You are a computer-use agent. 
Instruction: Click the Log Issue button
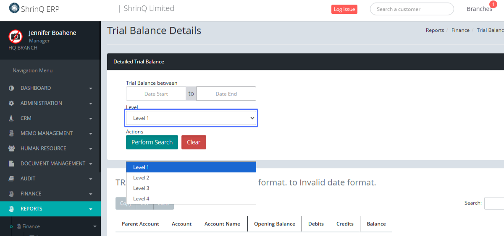[x=344, y=9]
